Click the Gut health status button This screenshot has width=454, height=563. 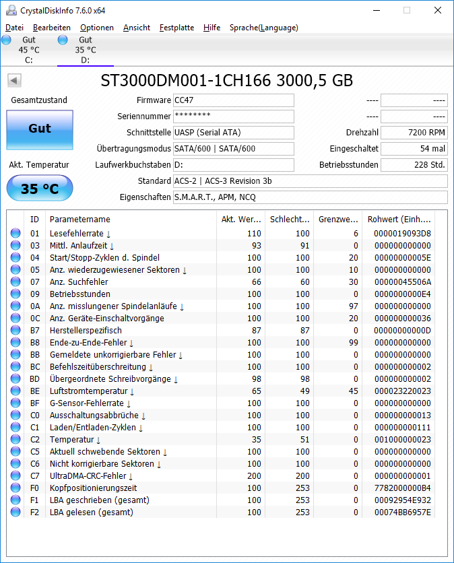[40, 129]
